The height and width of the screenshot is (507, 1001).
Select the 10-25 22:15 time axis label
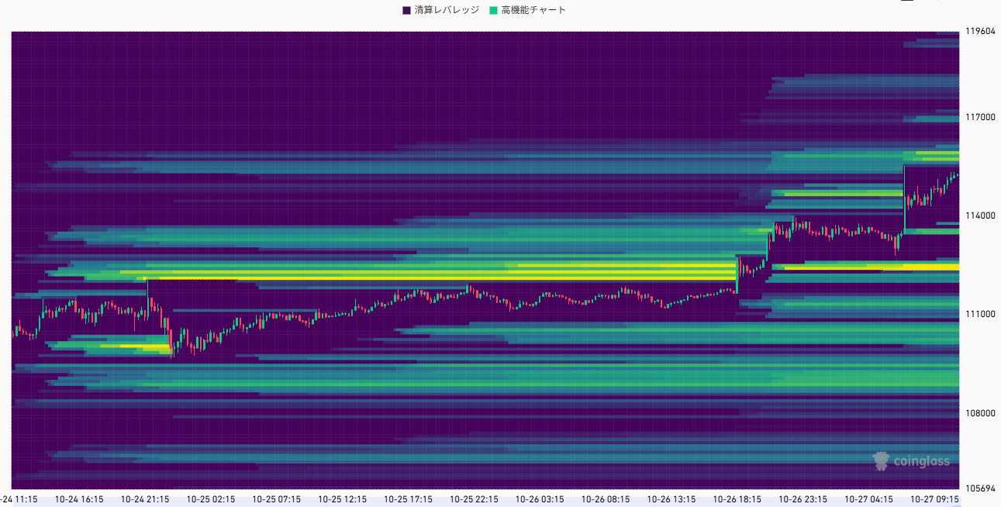pyautogui.click(x=475, y=499)
